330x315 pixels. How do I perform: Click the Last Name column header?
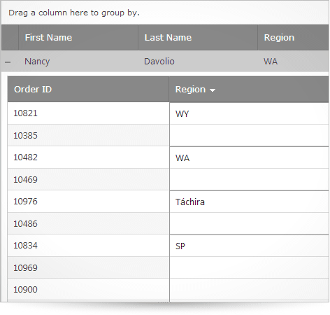pyautogui.click(x=198, y=38)
